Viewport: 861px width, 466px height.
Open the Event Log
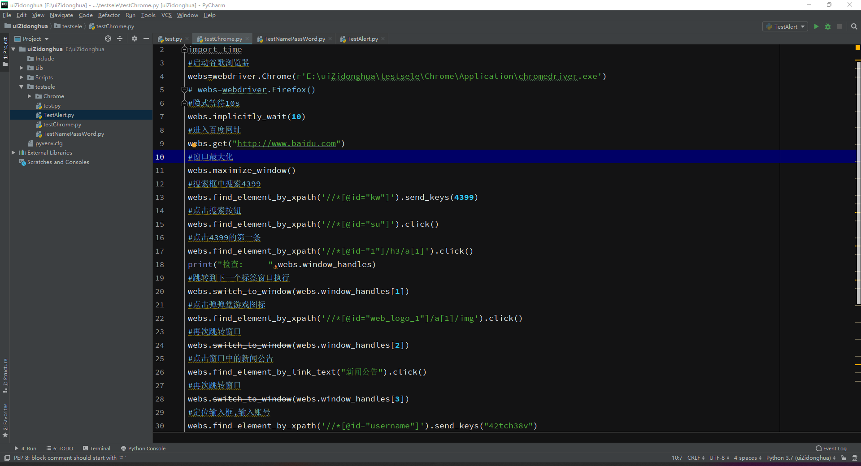[831, 449]
